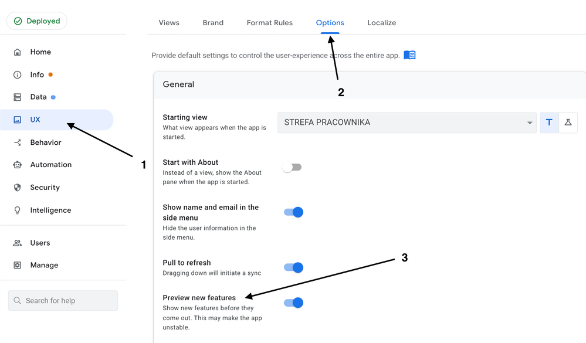The width and height of the screenshot is (586, 343).
Task: Turn off Pull to refresh toggle
Action: [293, 267]
